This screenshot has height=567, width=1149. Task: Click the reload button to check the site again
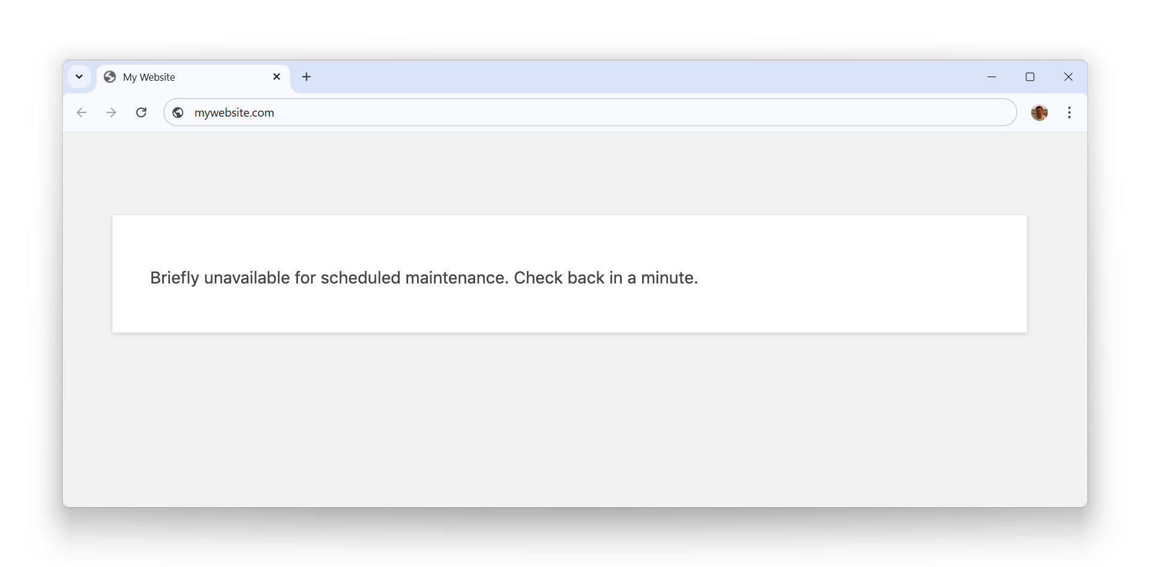tap(141, 112)
